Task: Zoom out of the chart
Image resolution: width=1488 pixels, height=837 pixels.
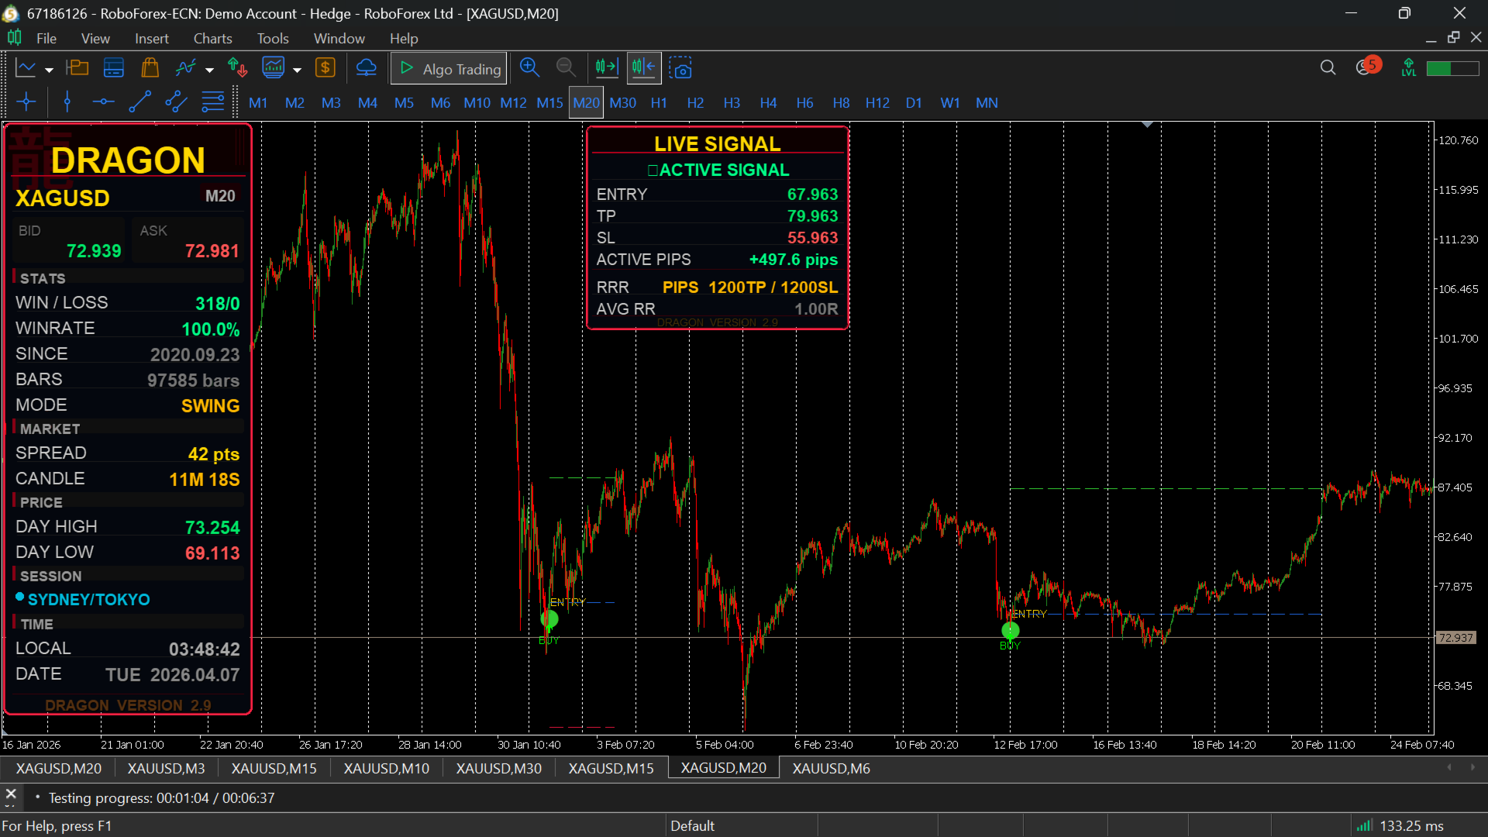Action: [x=566, y=68]
